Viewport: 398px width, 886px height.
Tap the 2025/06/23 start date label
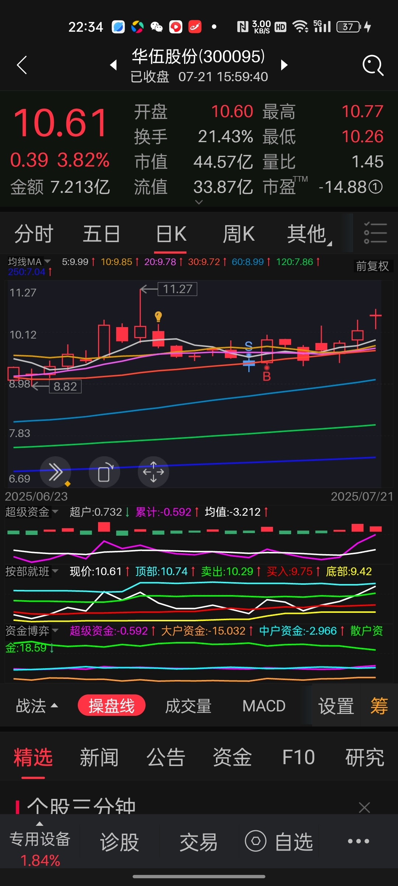(36, 496)
